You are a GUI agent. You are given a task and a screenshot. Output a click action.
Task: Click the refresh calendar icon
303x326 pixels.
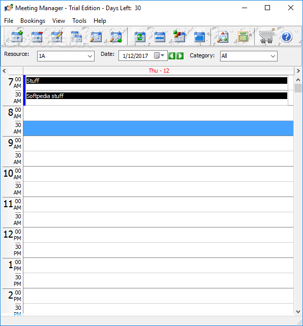[x=140, y=37]
